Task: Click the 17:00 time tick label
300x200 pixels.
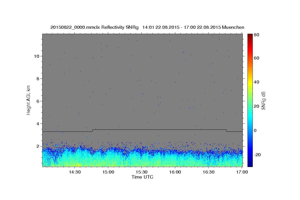Action: click(242, 172)
